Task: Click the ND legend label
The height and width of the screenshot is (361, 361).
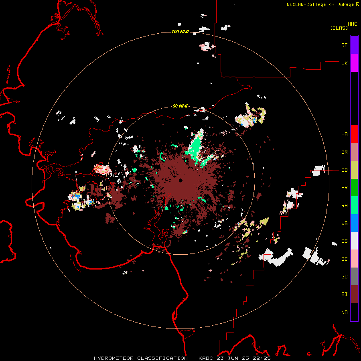Action: click(x=344, y=312)
